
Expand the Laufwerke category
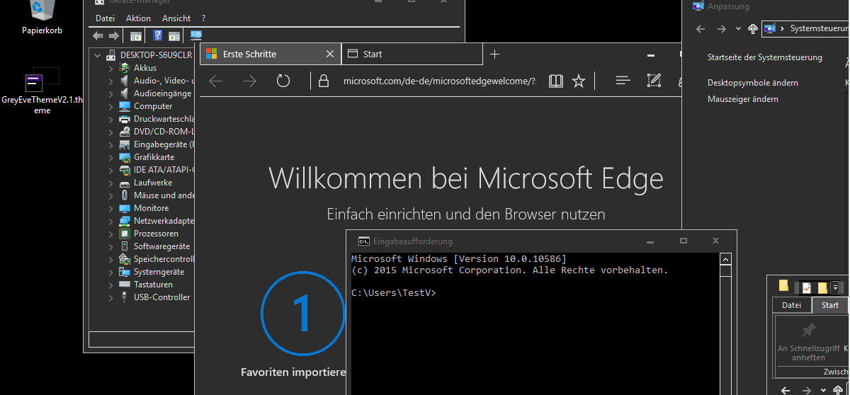click(x=110, y=183)
